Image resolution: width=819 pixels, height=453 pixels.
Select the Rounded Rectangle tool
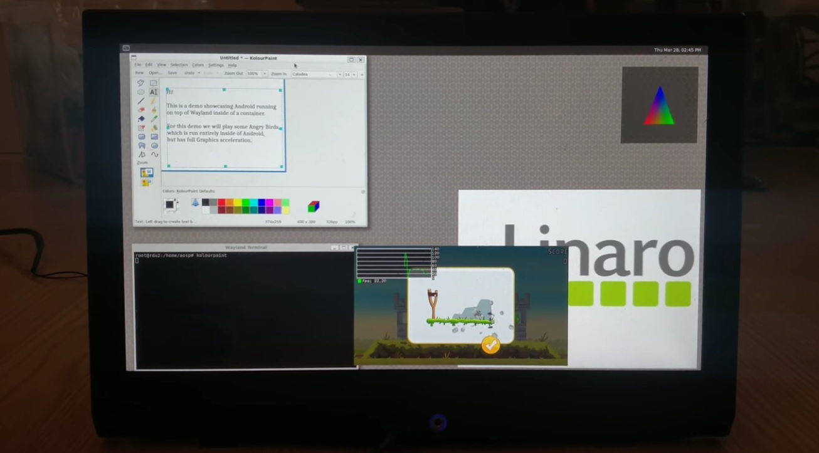(141, 137)
